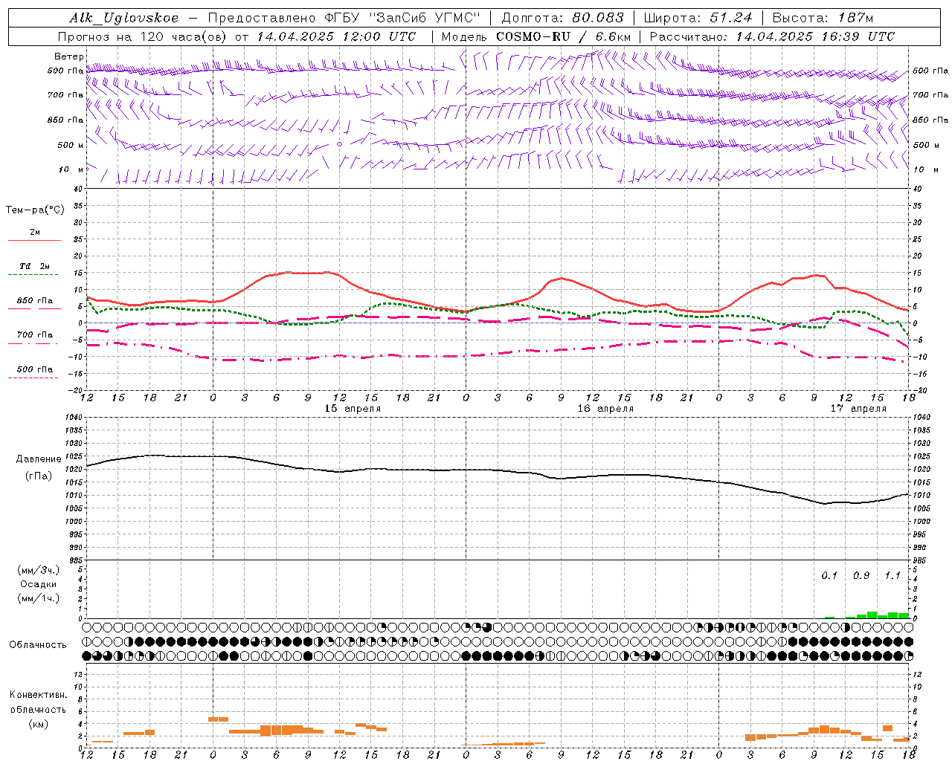Screen dimensions: 952x761
Task: Click the "700 гПа" dash-dot temperature legend line
Action: (x=33, y=343)
